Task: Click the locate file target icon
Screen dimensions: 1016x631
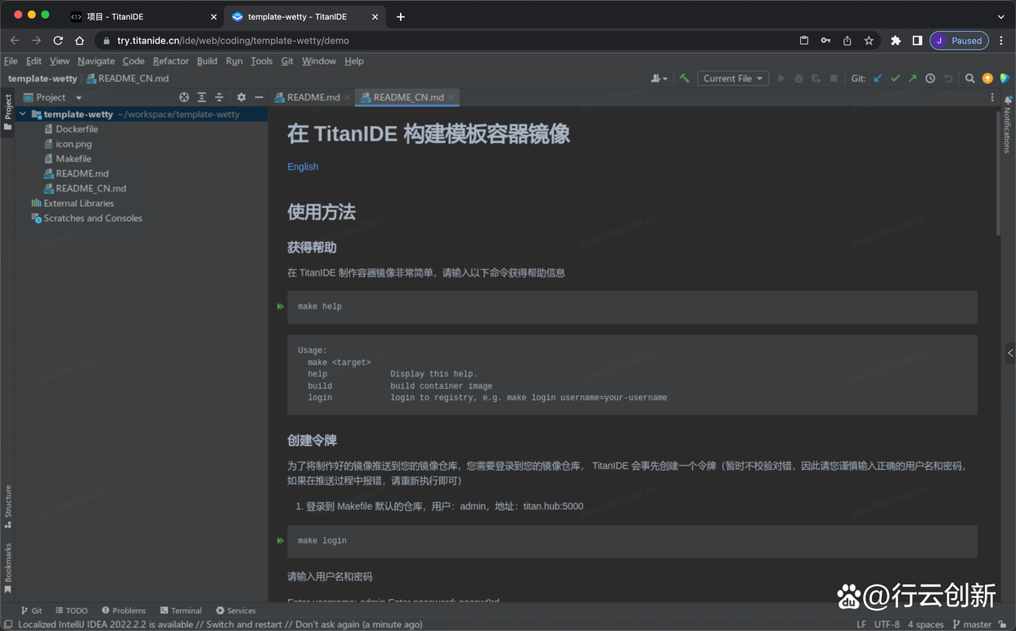Action: click(x=184, y=97)
